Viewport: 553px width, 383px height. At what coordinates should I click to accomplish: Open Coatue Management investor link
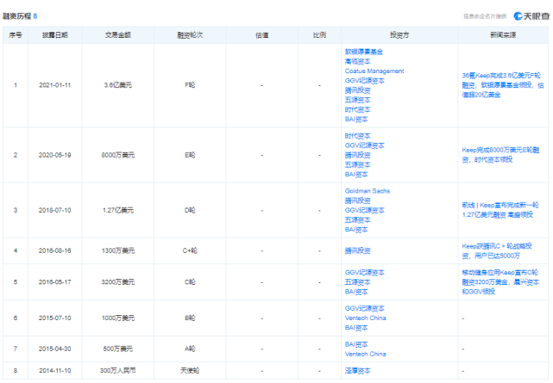click(374, 71)
